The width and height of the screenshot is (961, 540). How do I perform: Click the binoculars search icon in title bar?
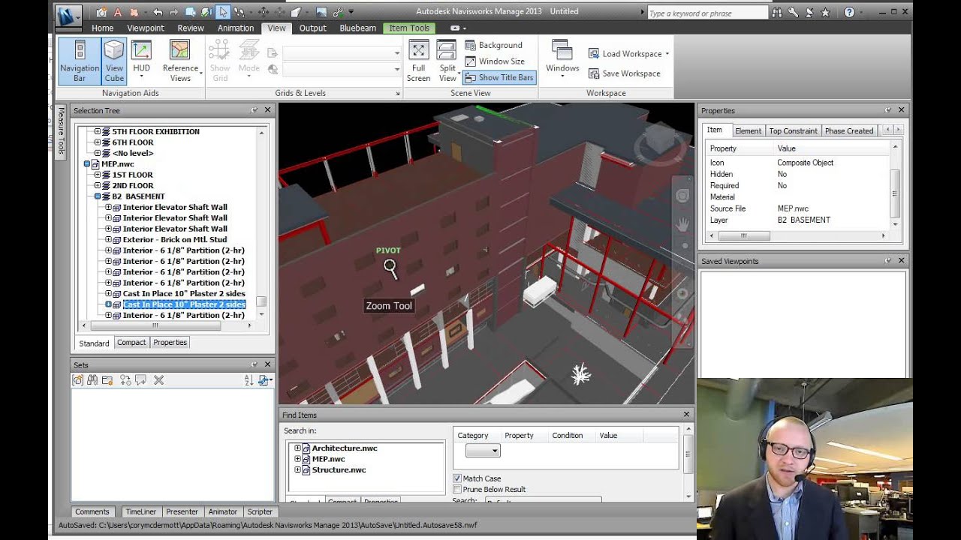pyautogui.click(x=777, y=13)
